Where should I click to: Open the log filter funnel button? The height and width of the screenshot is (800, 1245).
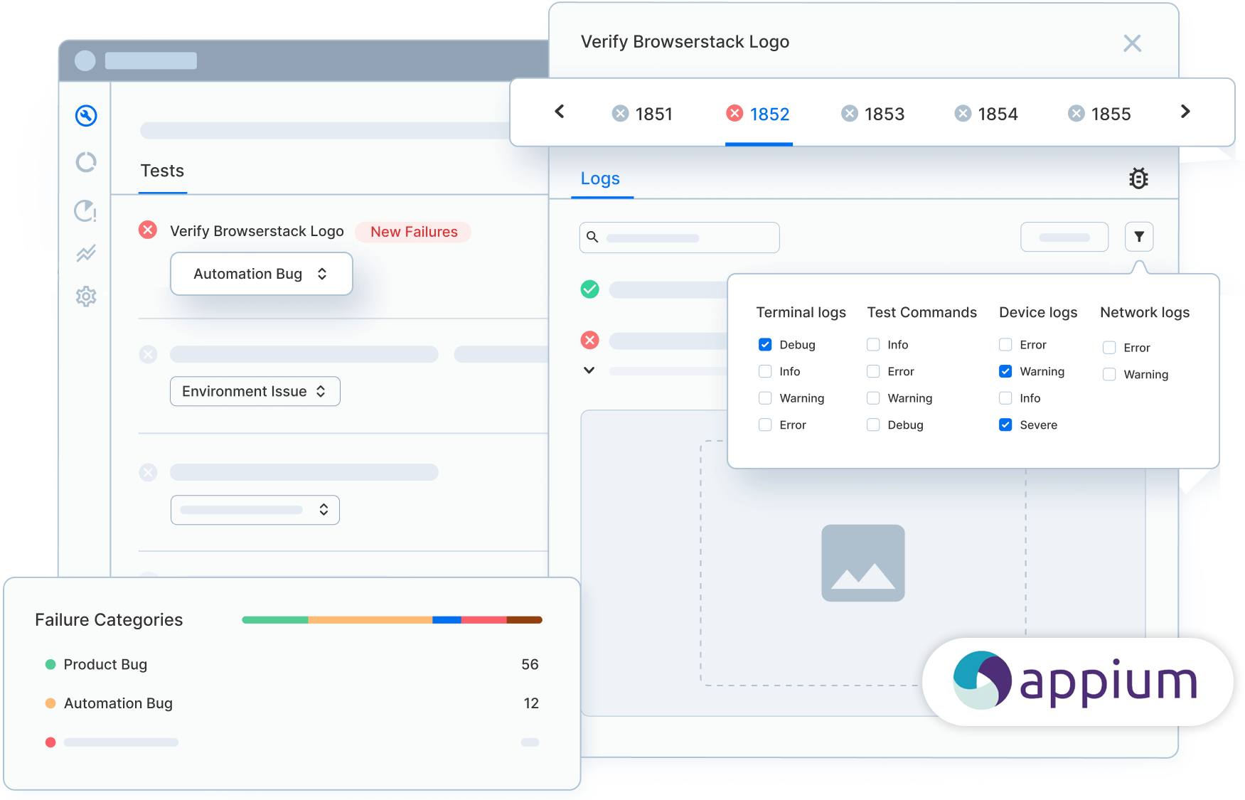click(1138, 237)
